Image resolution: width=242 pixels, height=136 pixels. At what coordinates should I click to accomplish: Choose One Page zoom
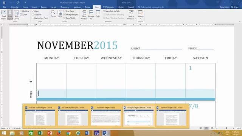[69, 11]
